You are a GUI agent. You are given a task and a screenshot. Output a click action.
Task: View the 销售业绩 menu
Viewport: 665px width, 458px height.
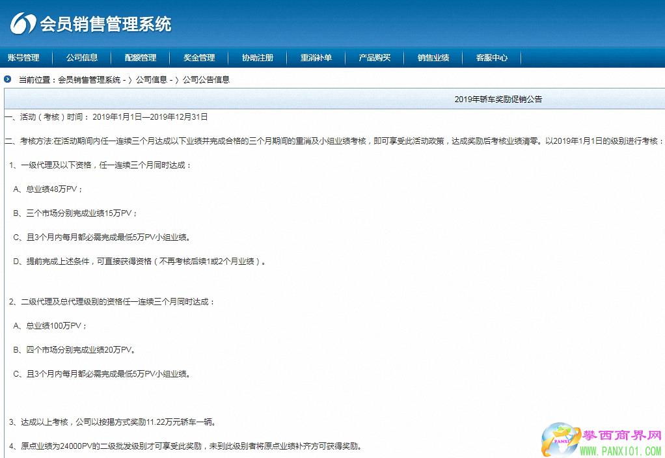point(433,58)
